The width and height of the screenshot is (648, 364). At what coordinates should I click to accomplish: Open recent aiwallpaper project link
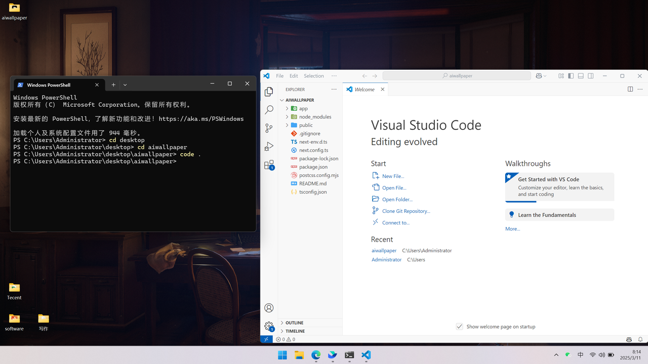click(384, 250)
